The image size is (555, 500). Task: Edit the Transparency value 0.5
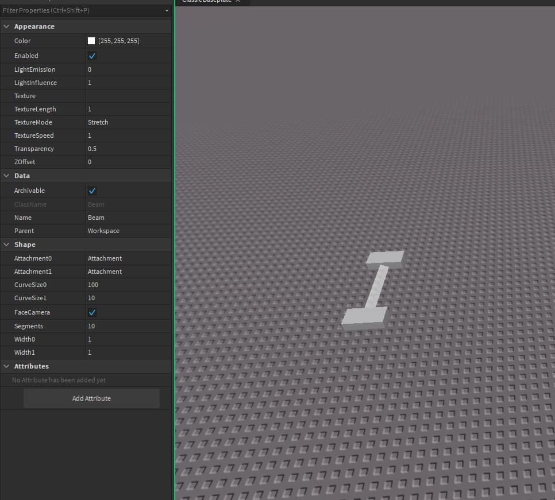pyautogui.click(x=128, y=149)
